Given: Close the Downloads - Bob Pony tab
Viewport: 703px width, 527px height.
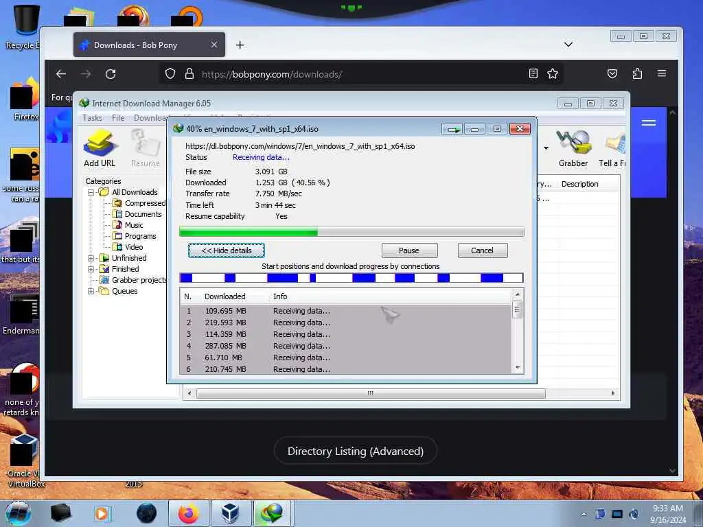Looking at the screenshot, I should click(x=214, y=45).
